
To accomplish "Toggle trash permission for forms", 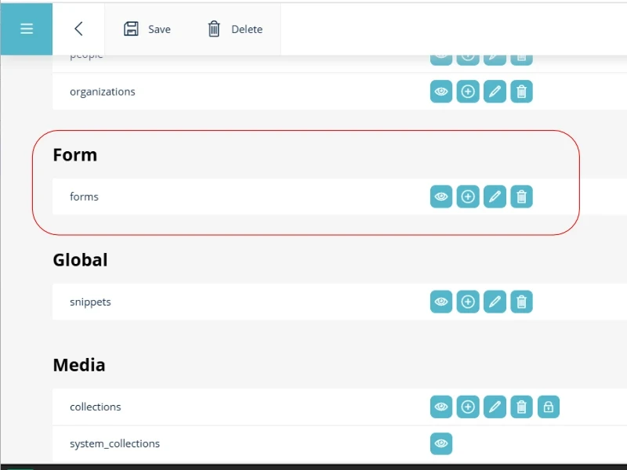I will click(521, 197).
